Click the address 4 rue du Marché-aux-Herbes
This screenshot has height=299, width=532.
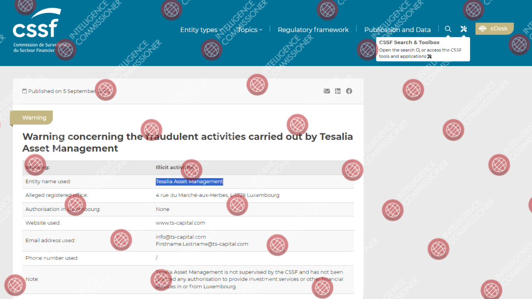[x=217, y=195]
